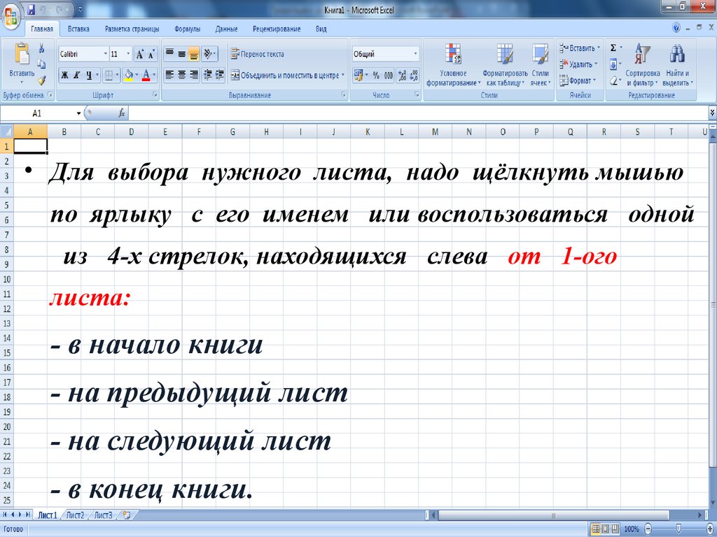Select the Лист2 sheet tab
717x537 pixels.
click(x=76, y=515)
